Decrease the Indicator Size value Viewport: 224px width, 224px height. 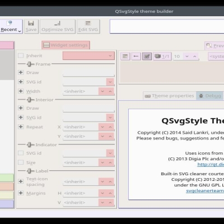click(102, 162)
